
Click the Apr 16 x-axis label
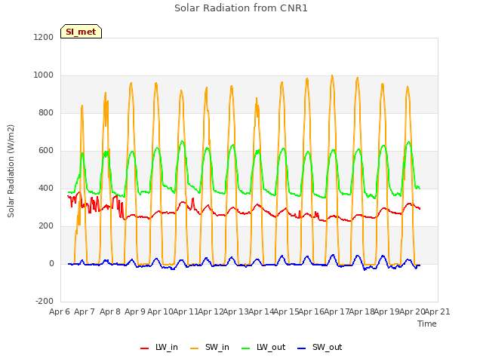(311, 311)
